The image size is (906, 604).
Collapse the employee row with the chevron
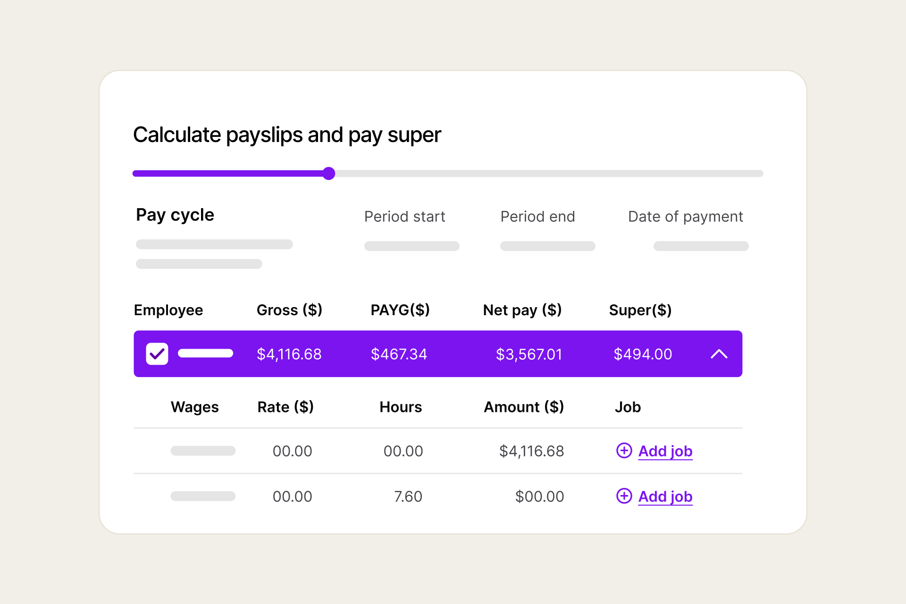(719, 354)
